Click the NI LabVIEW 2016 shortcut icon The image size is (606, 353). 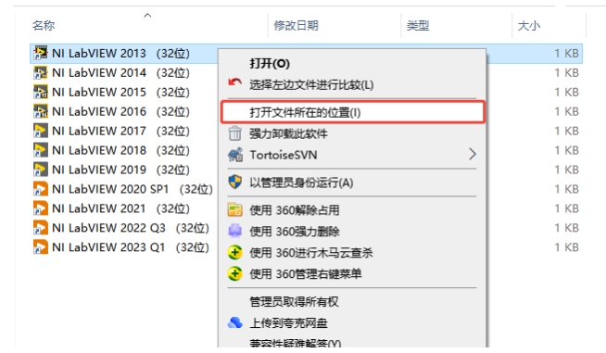tap(41, 111)
